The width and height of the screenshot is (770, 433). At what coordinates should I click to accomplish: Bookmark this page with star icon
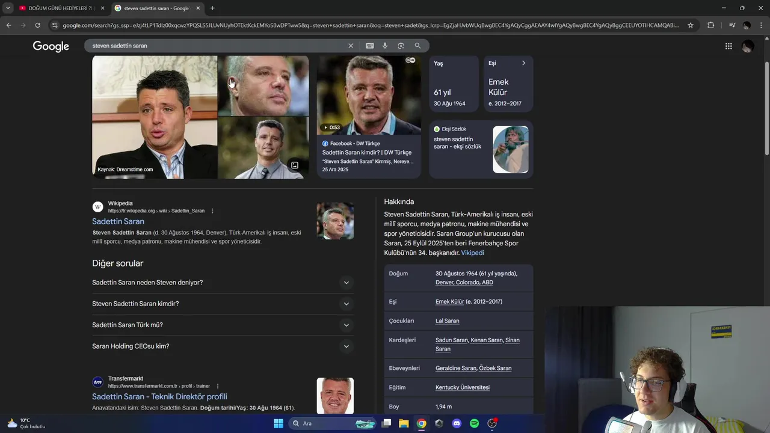(691, 25)
